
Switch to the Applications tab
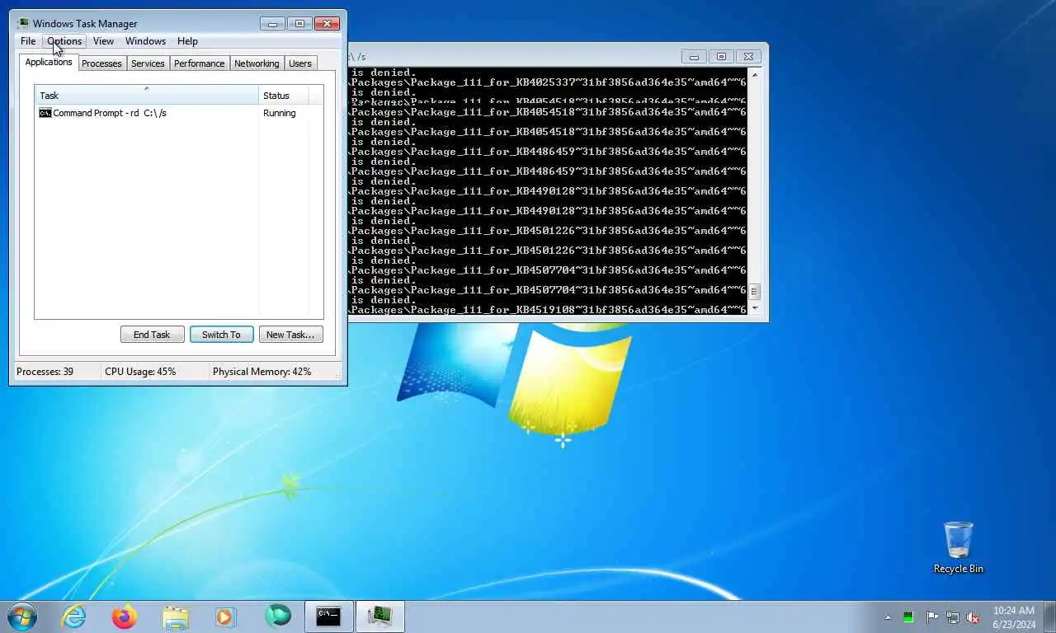point(49,63)
